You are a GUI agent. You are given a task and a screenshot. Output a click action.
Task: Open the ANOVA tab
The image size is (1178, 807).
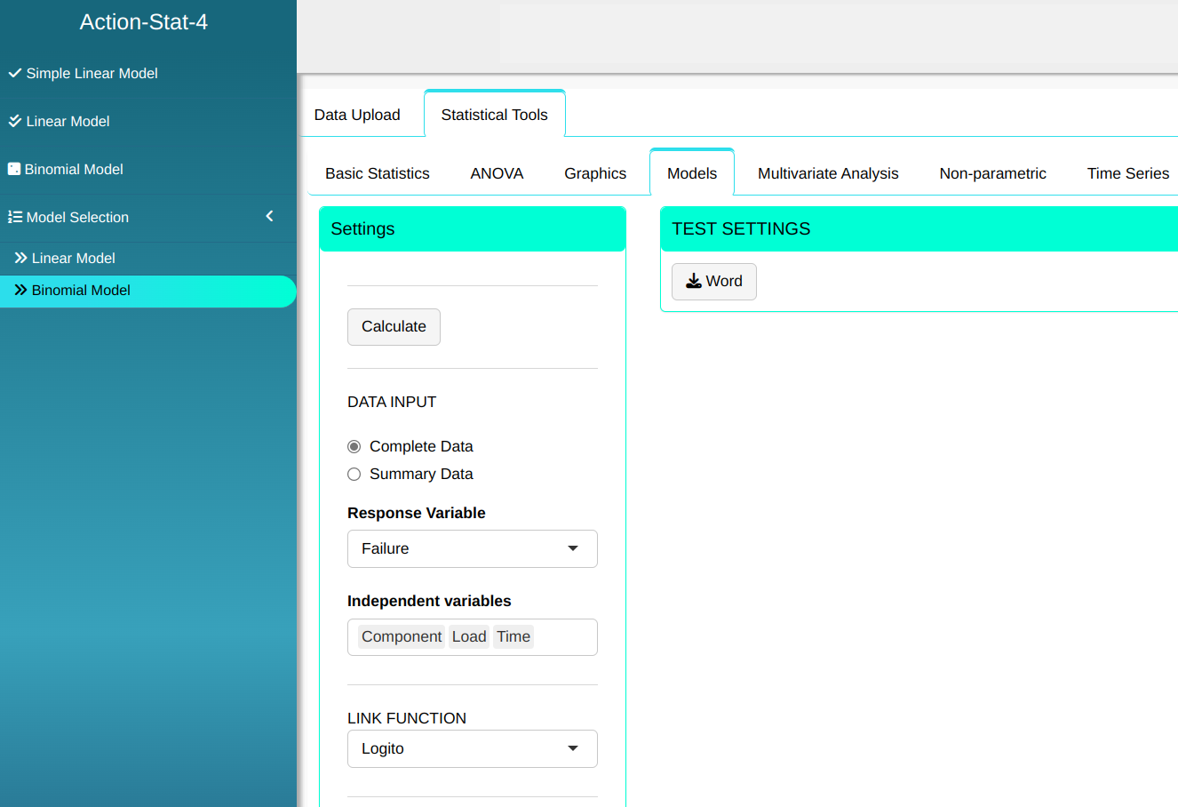tap(497, 174)
